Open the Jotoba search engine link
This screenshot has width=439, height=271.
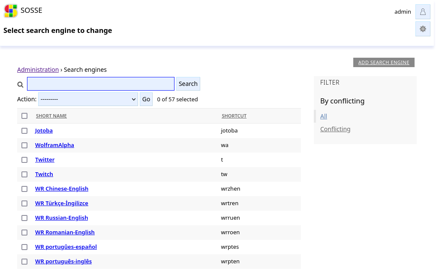[x=44, y=131]
